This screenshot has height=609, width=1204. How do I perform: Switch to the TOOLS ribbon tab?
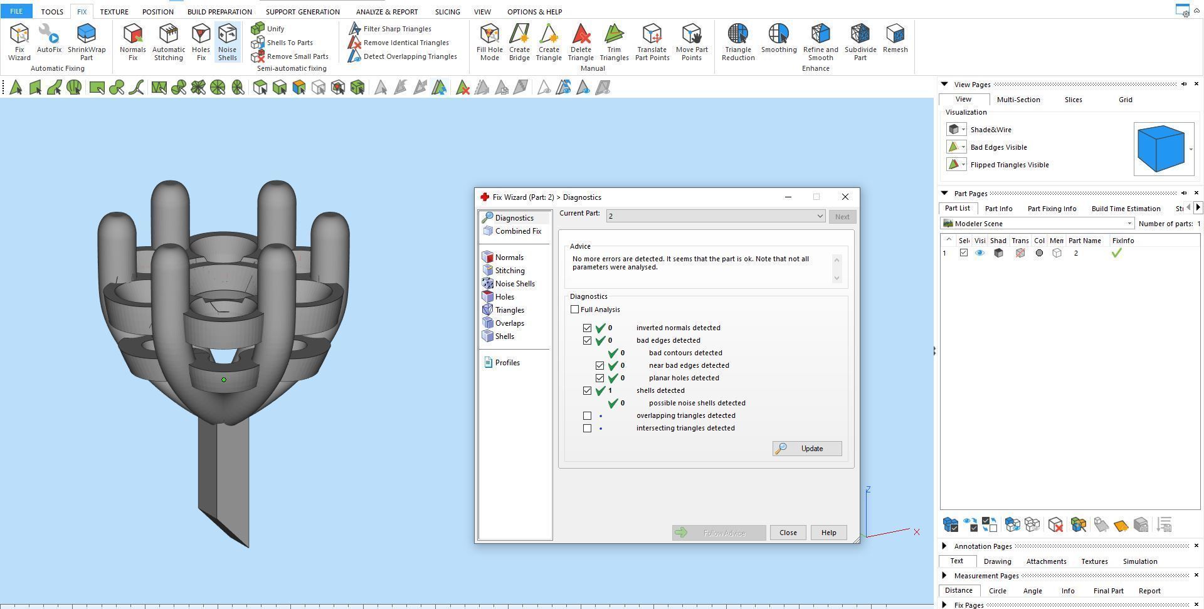[x=52, y=11]
